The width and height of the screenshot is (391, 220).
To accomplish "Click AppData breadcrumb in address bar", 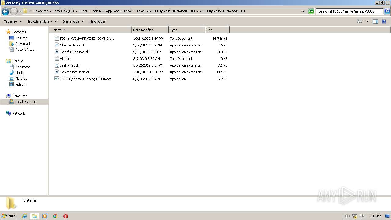I will click(x=112, y=11).
